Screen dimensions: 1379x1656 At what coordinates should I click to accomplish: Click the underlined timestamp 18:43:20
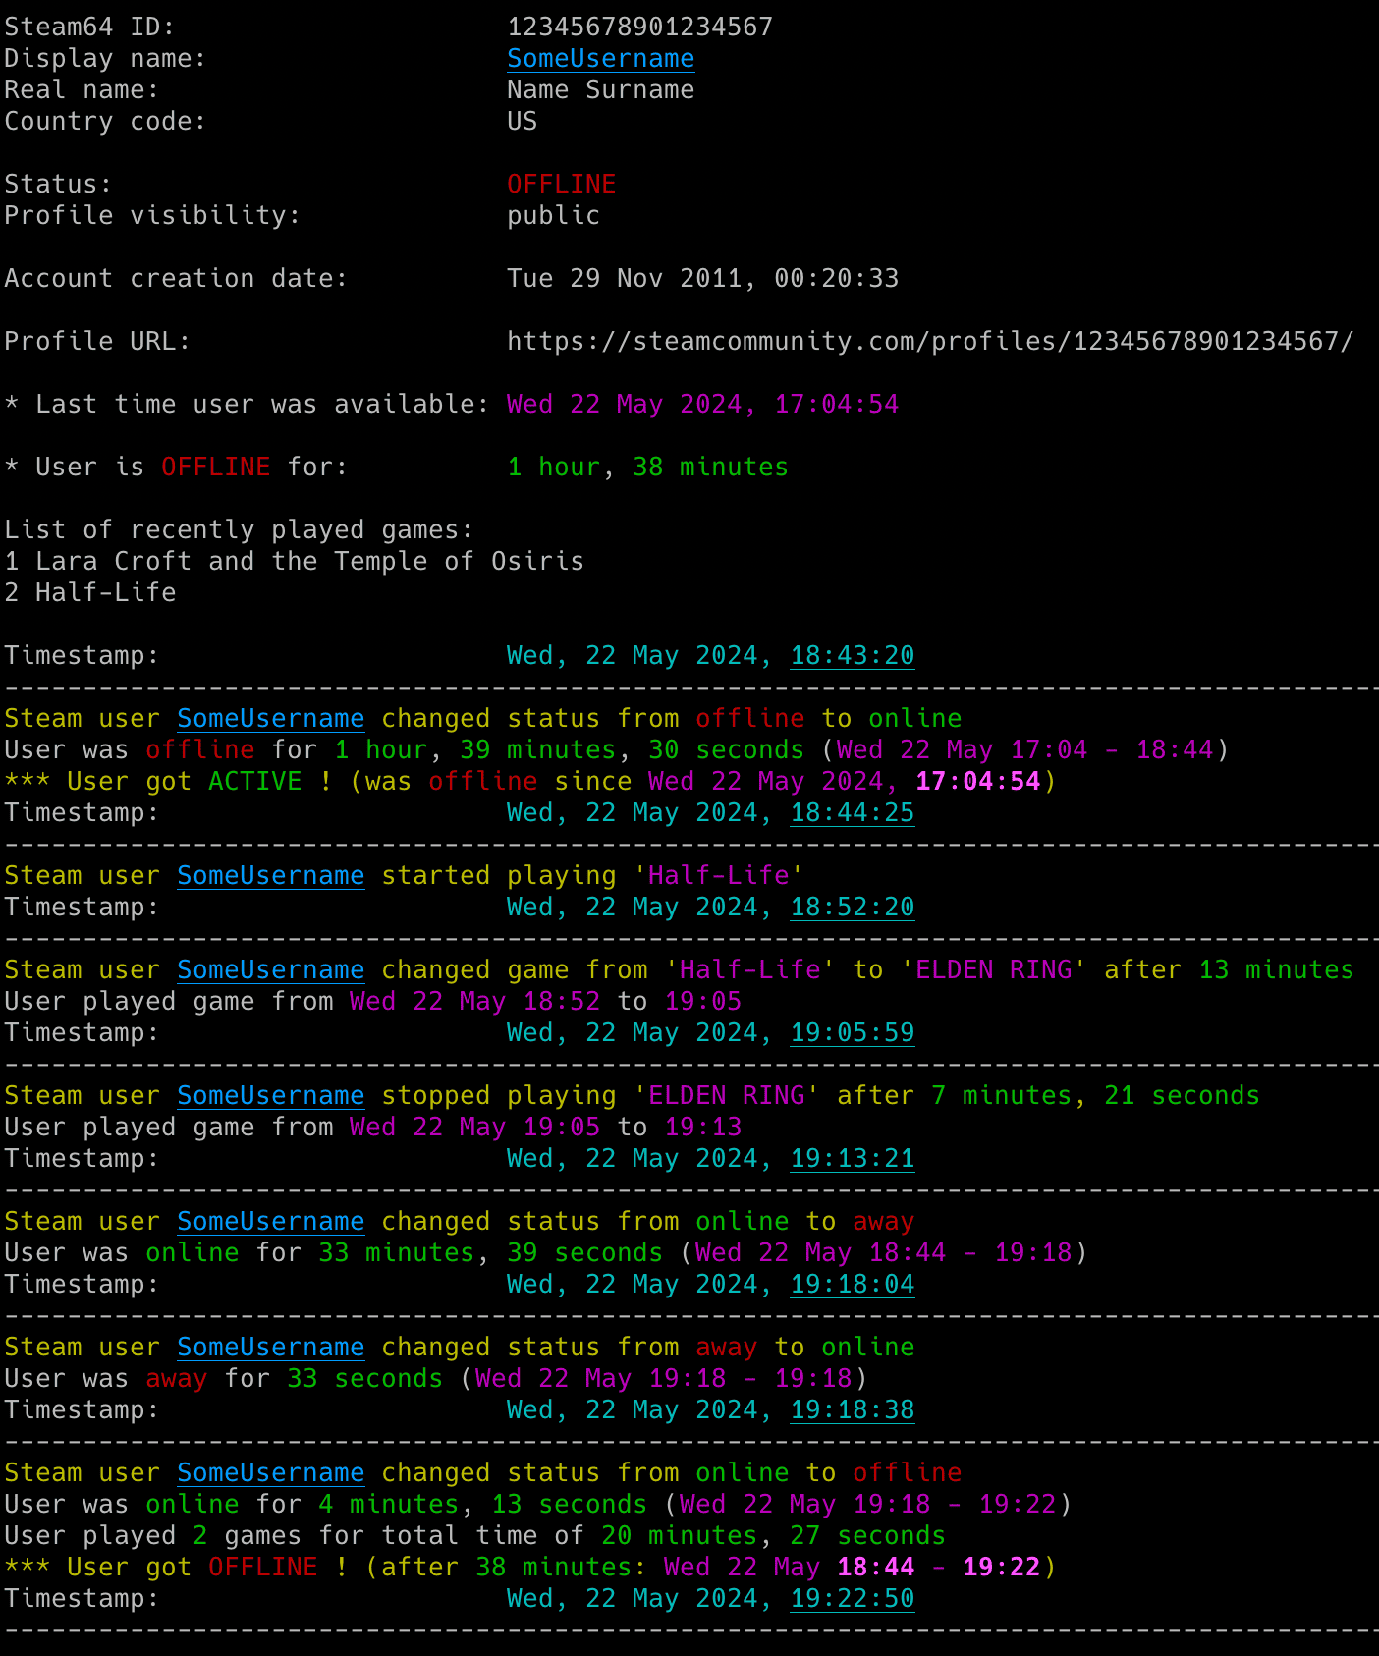coord(853,656)
